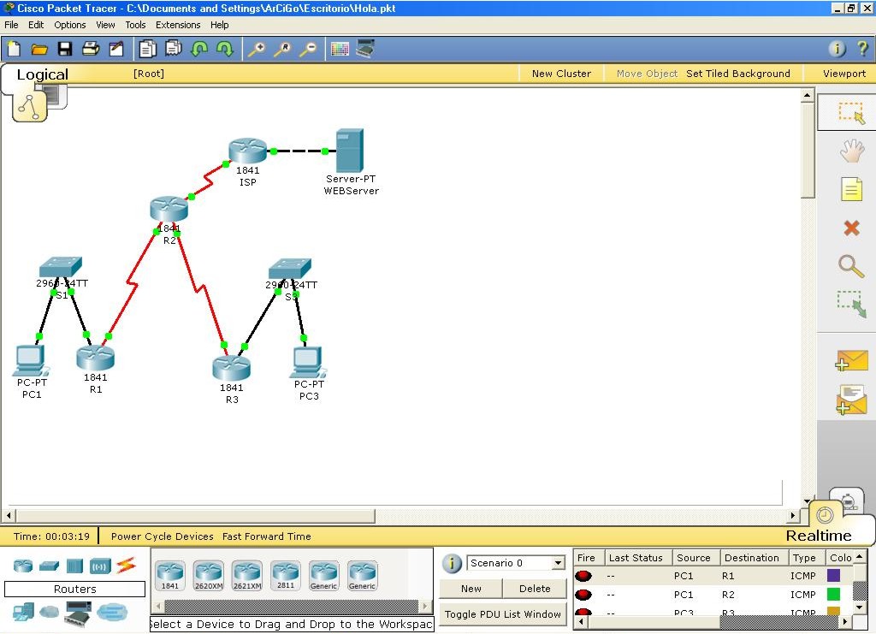Click the green color swatch for PC1 to R2

[x=833, y=595]
